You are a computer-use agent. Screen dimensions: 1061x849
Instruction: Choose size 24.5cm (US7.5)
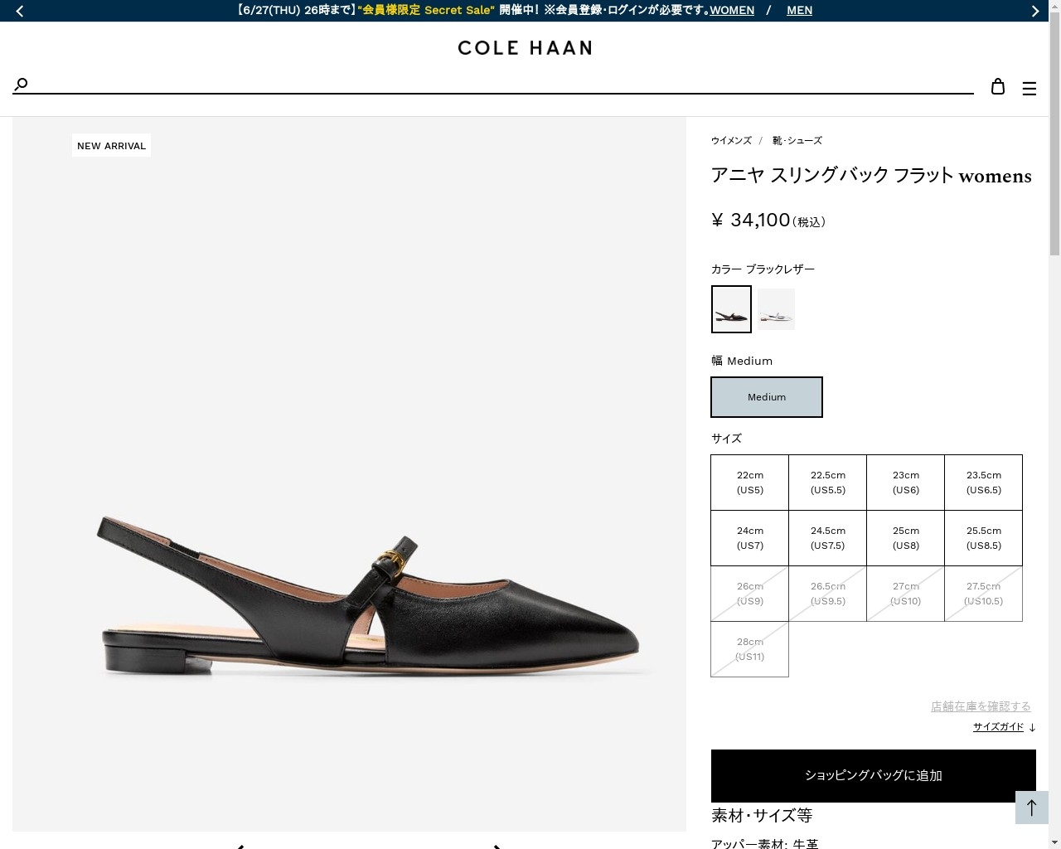pos(828,538)
